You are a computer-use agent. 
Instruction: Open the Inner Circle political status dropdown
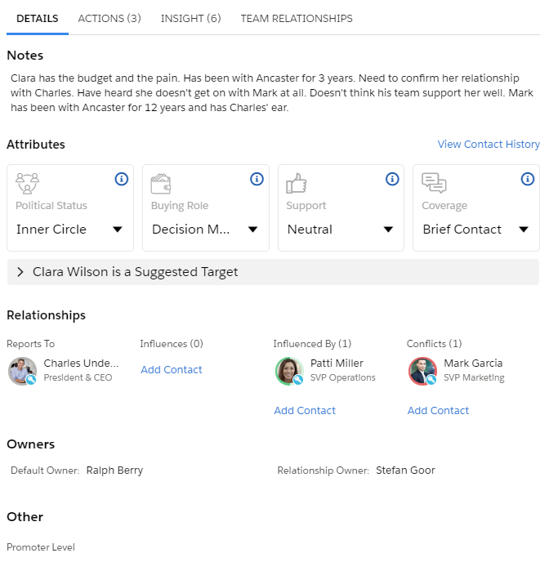[70, 230]
